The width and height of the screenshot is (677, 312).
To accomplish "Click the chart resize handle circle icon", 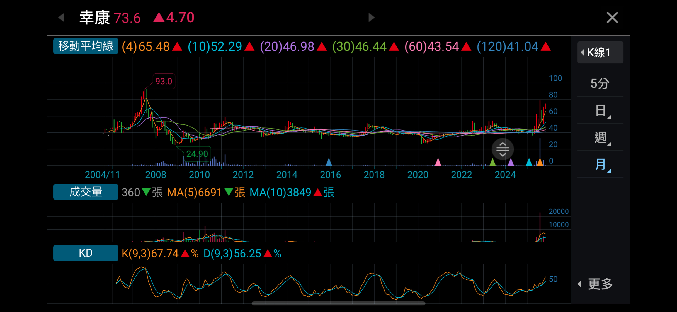I will coord(503,149).
